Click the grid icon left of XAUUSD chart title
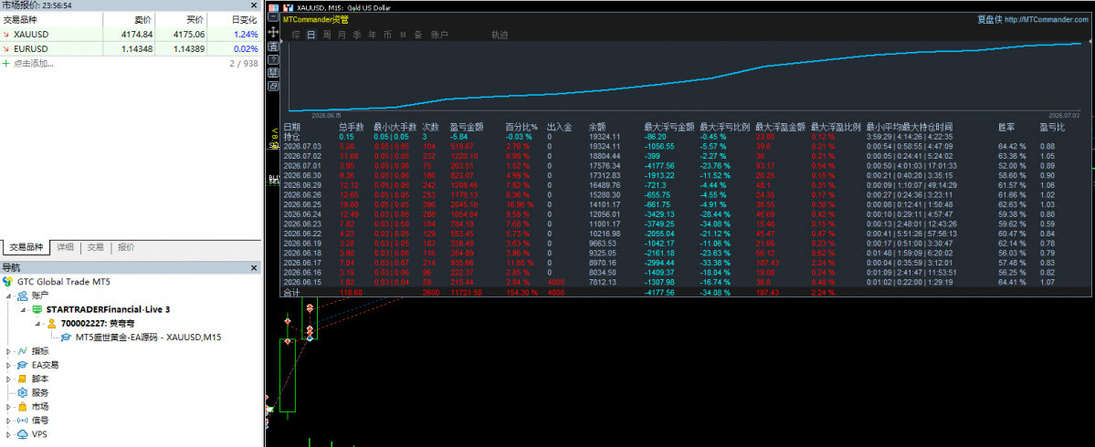The image size is (1095, 447). [x=273, y=7]
